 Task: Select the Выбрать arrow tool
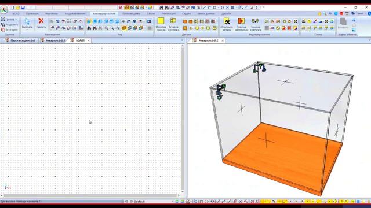(27, 23)
